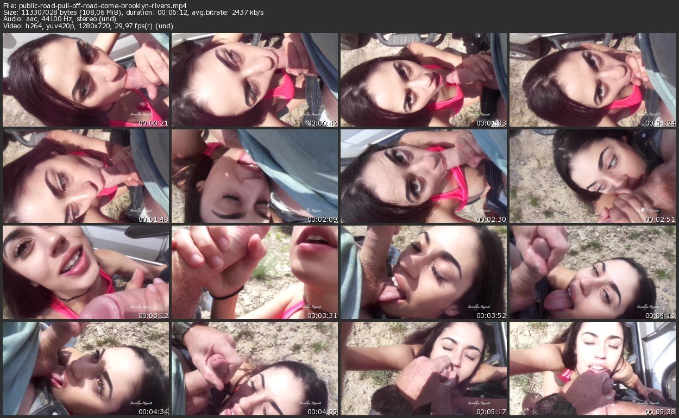Click the thumbnail labeled 00:04:34
This screenshot has width=679, height=418.
(86, 368)
